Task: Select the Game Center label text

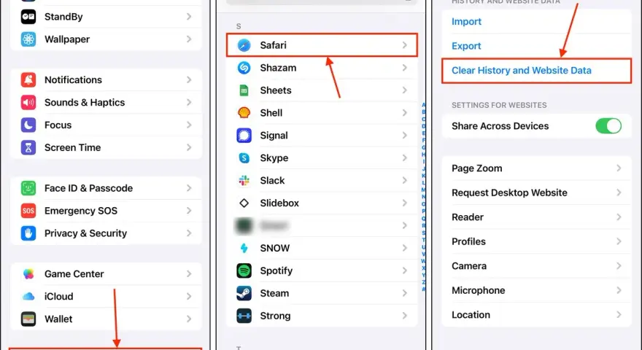Action: point(74,274)
